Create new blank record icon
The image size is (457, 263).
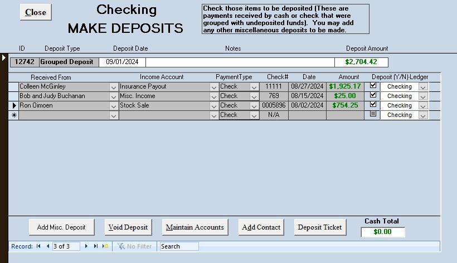click(x=105, y=246)
